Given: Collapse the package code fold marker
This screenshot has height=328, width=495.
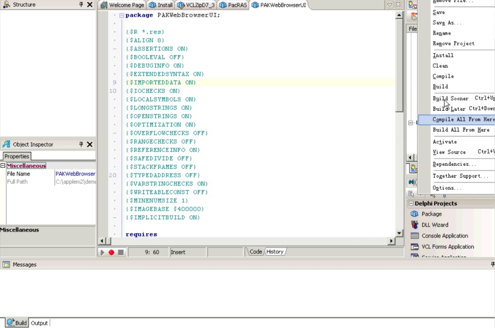Looking at the screenshot, I should tap(122, 15).
